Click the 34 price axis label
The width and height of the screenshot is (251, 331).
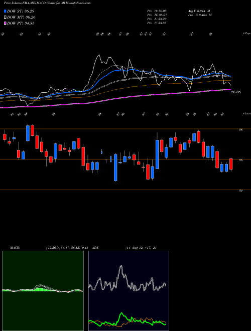tap(240, 191)
